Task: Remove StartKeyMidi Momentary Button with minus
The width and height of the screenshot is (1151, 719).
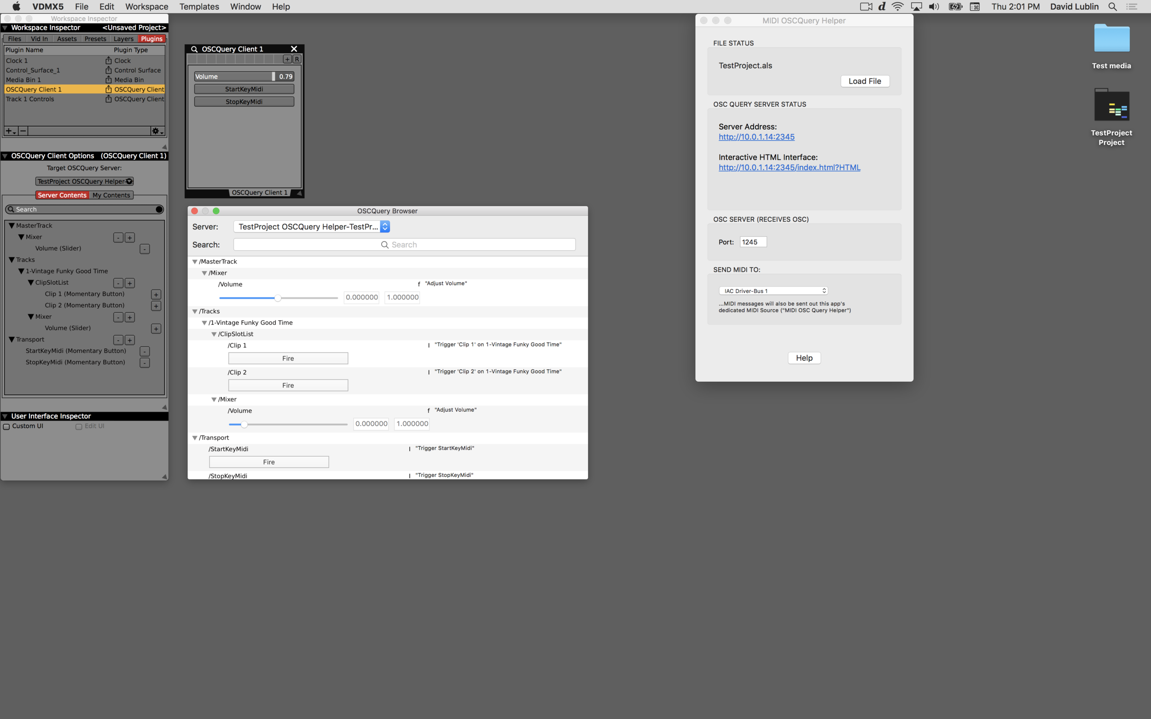Action: click(x=145, y=351)
